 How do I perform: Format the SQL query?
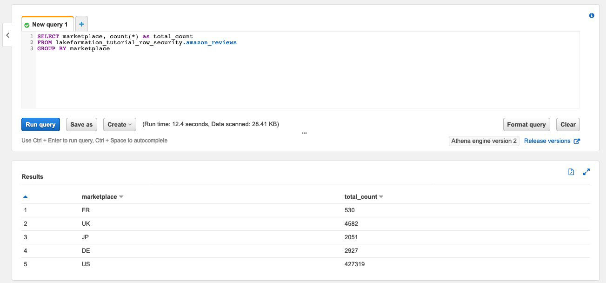pyautogui.click(x=526, y=124)
